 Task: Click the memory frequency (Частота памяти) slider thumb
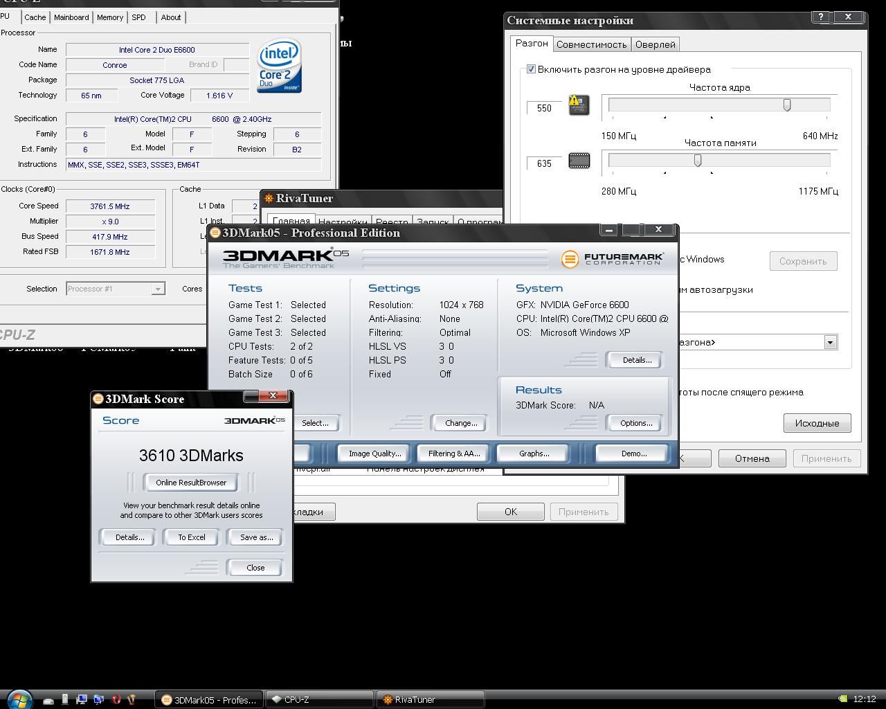point(698,161)
